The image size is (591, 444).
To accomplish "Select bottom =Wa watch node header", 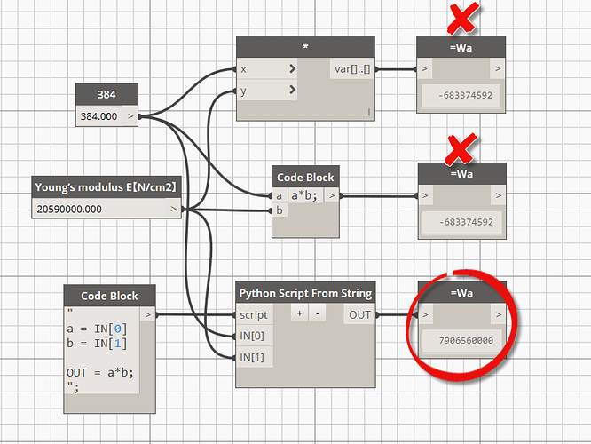I will tap(462, 293).
